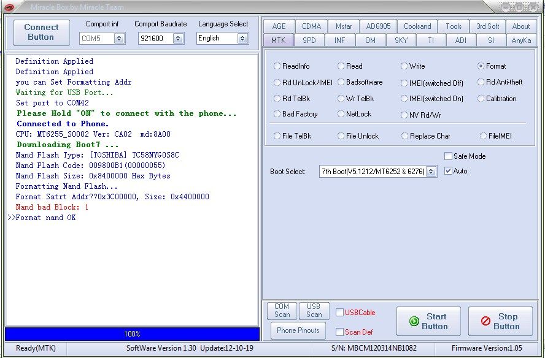
Task: Select the INF tab
Action: point(339,40)
